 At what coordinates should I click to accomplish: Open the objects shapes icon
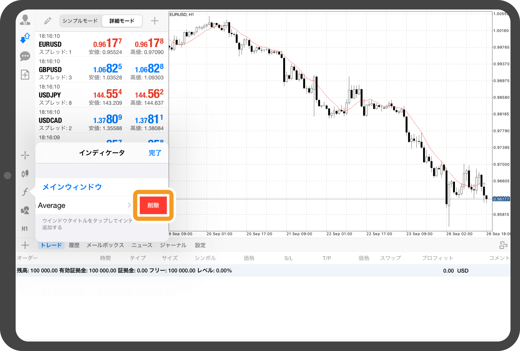pos(25,210)
